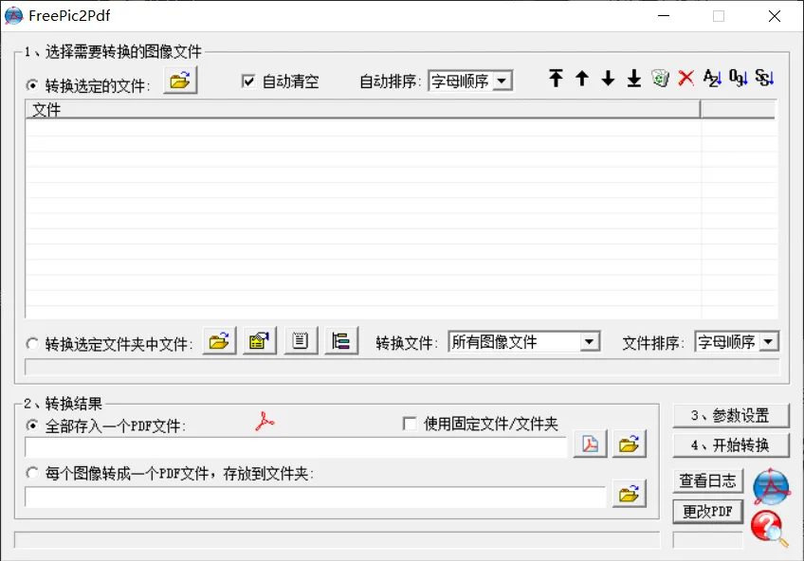Open help with red question mark icon

pyautogui.click(x=769, y=529)
